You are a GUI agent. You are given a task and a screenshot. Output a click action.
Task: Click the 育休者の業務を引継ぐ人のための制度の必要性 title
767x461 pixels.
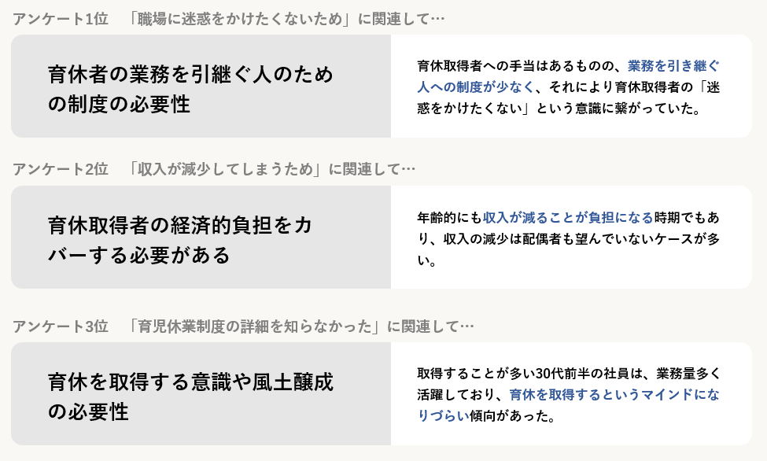190,89
